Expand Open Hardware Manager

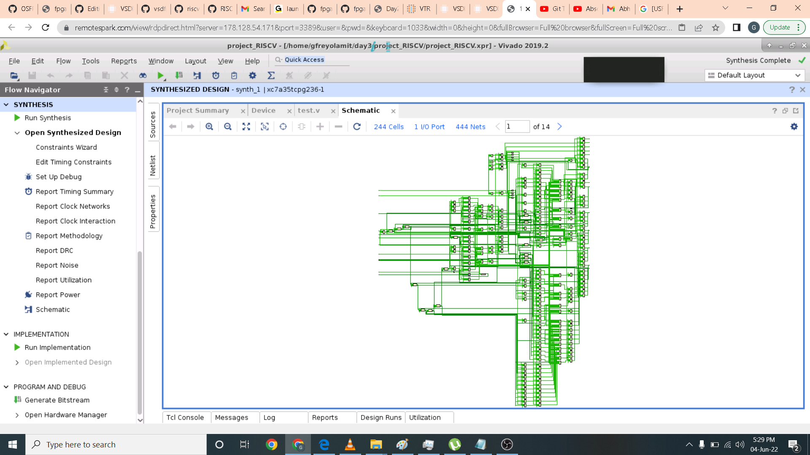point(17,415)
